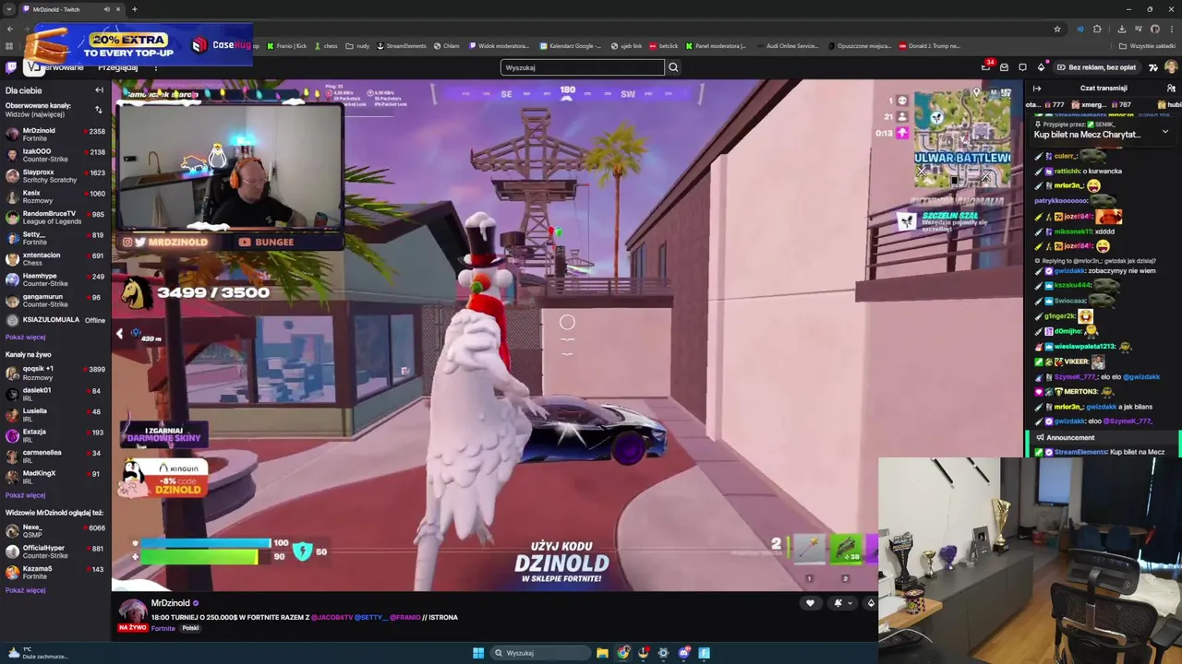Expand notification options dropdown next to bell
The image size is (1182, 664).
(x=850, y=603)
